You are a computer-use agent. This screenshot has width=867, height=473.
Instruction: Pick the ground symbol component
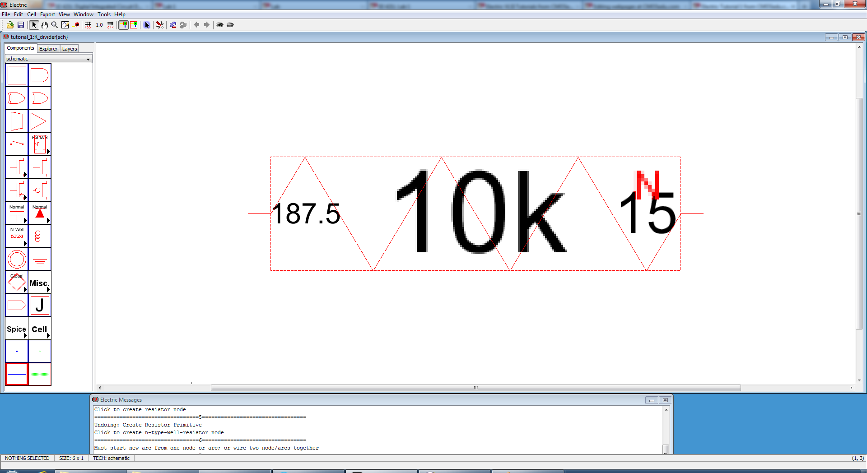click(40, 259)
